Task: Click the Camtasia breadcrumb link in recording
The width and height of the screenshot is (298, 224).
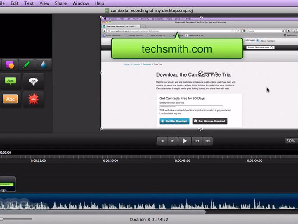Action: click(x=147, y=64)
